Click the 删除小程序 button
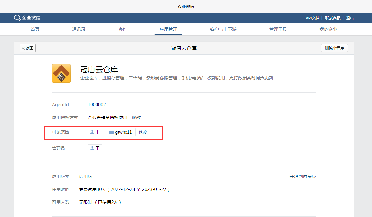The width and height of the screenshot is (372, 217). click(335, 48)
